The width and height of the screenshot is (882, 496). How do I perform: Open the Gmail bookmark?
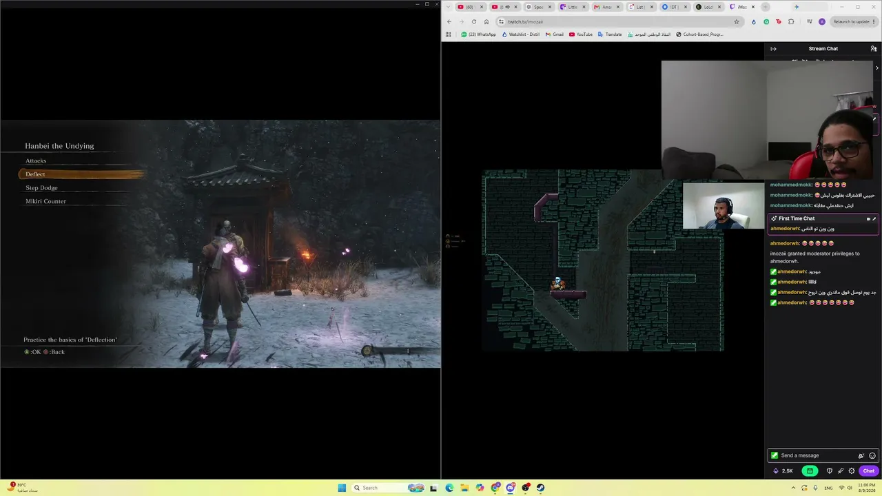point(554,34)
